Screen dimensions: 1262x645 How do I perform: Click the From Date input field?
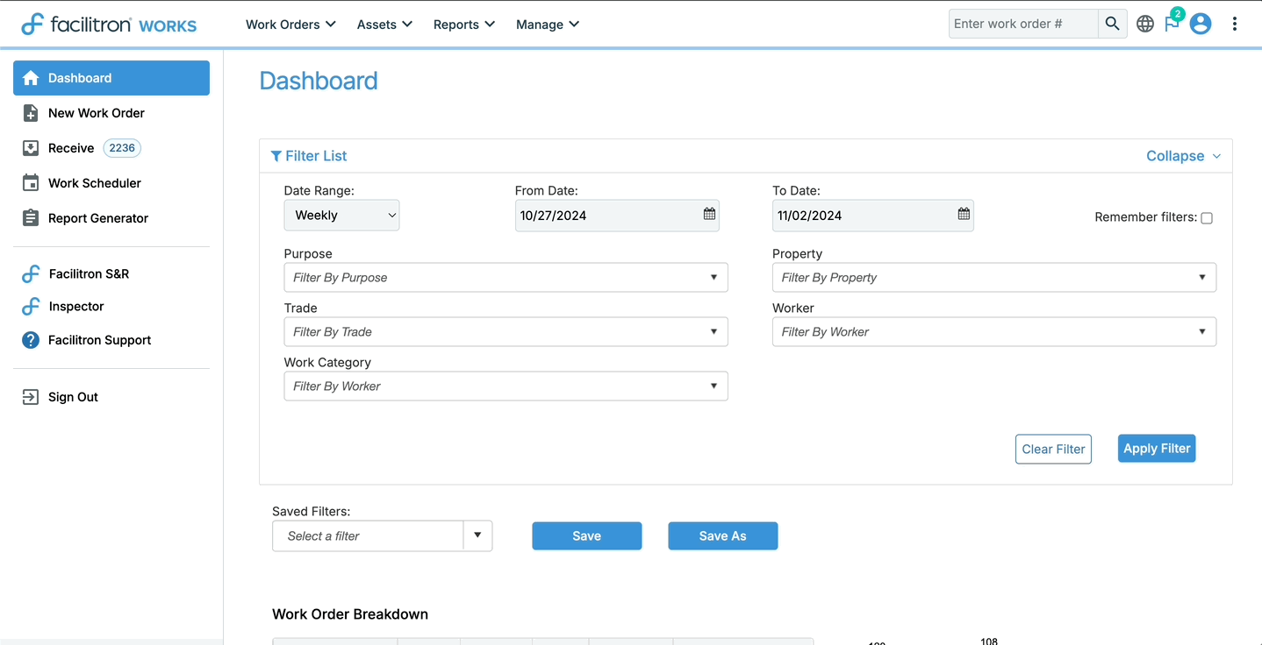[617, 216]
